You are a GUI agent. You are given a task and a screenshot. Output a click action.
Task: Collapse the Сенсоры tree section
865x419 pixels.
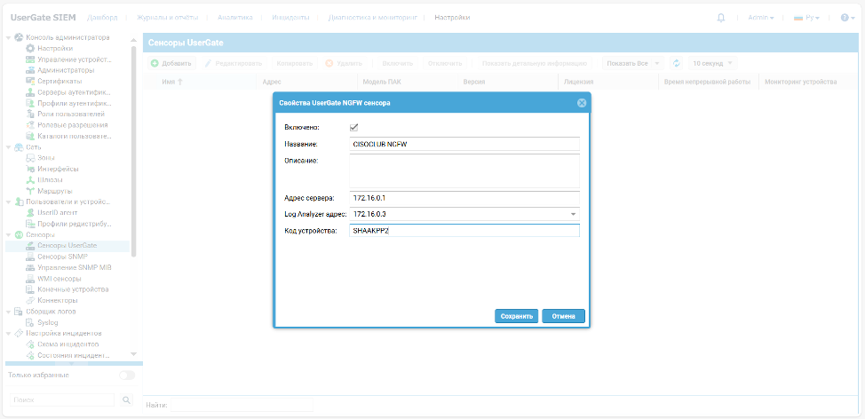9,234
